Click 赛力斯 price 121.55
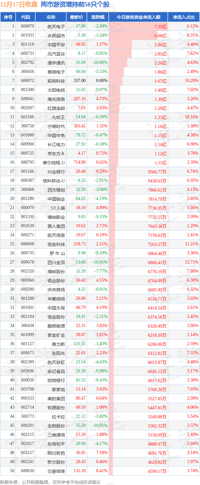 [79, 344]
